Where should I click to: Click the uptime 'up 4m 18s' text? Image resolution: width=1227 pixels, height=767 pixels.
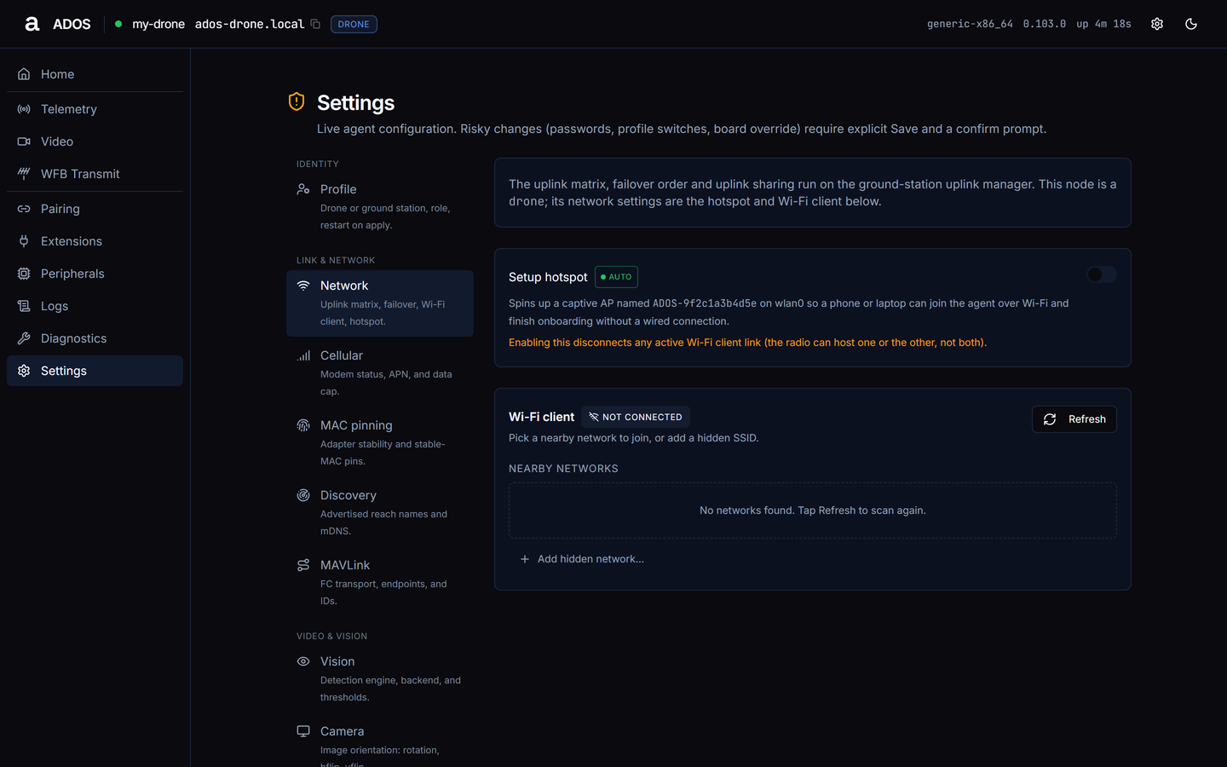(1103, 24)
